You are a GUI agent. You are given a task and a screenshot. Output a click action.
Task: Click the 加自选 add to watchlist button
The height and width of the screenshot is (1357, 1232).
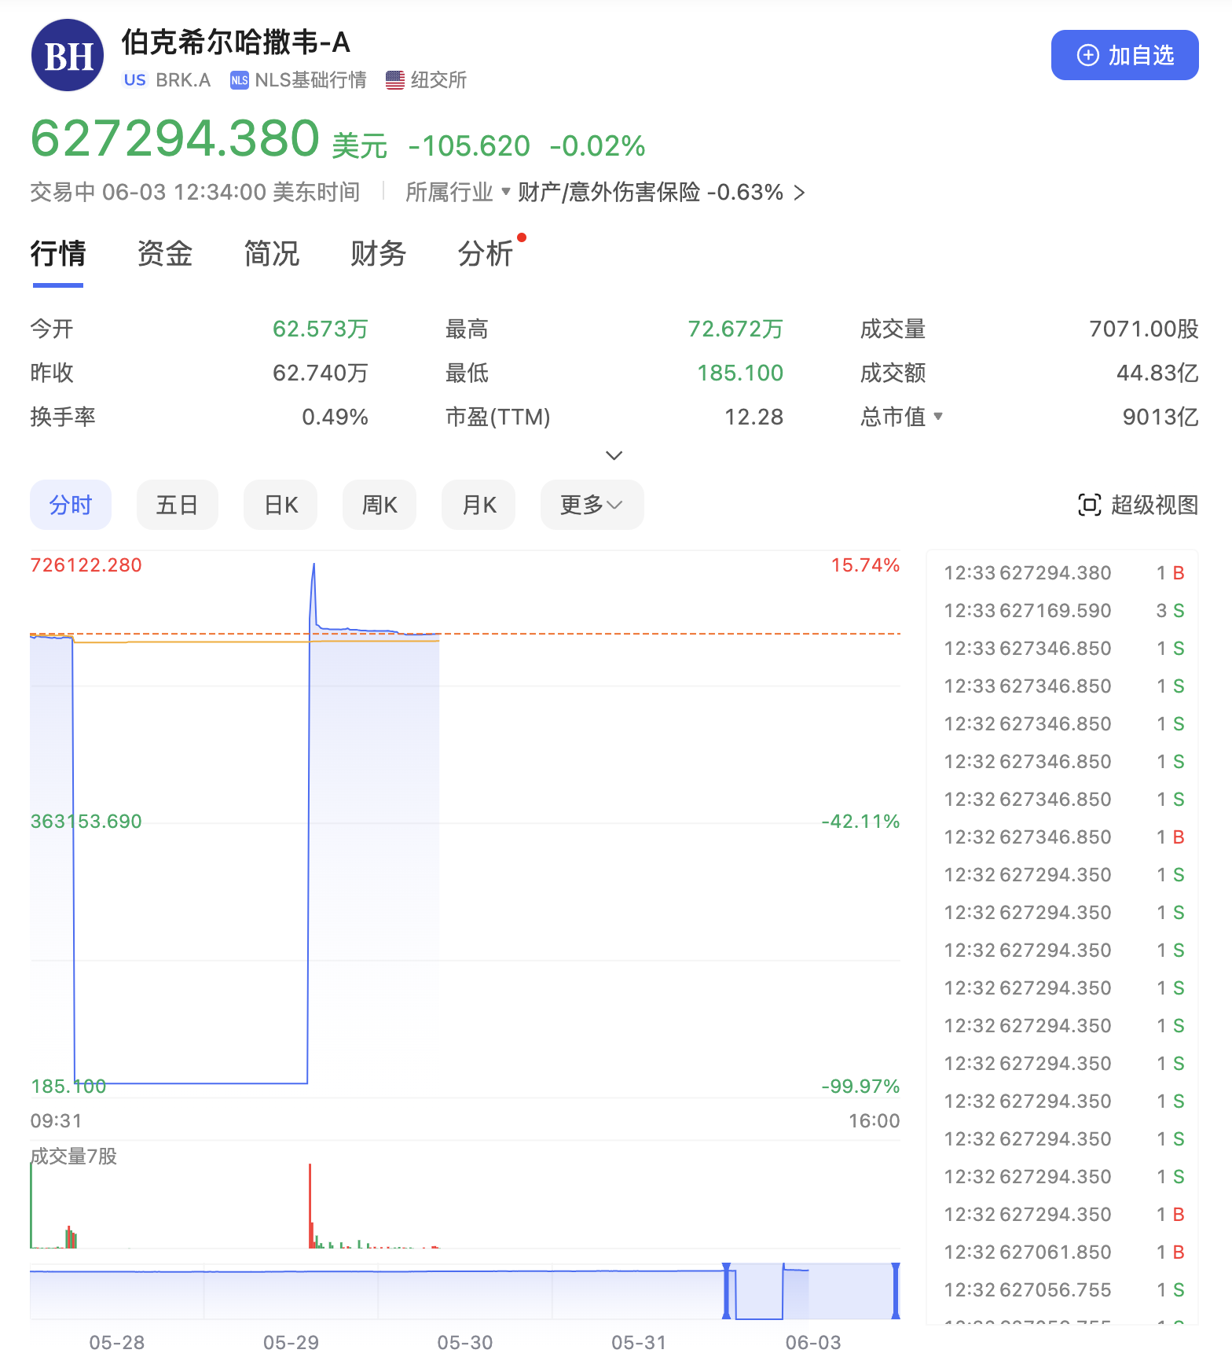click(1124, 55)
